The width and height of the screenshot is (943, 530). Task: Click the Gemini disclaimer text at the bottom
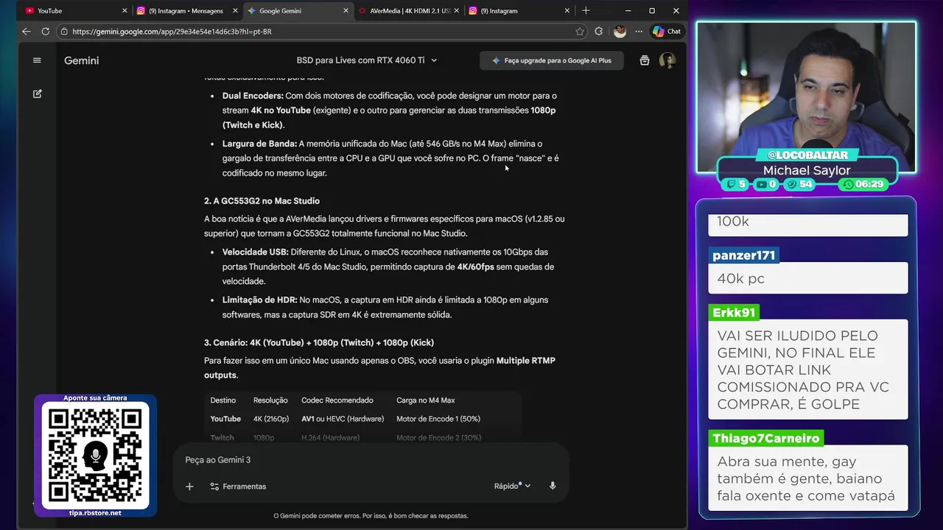tap(371, 516)
